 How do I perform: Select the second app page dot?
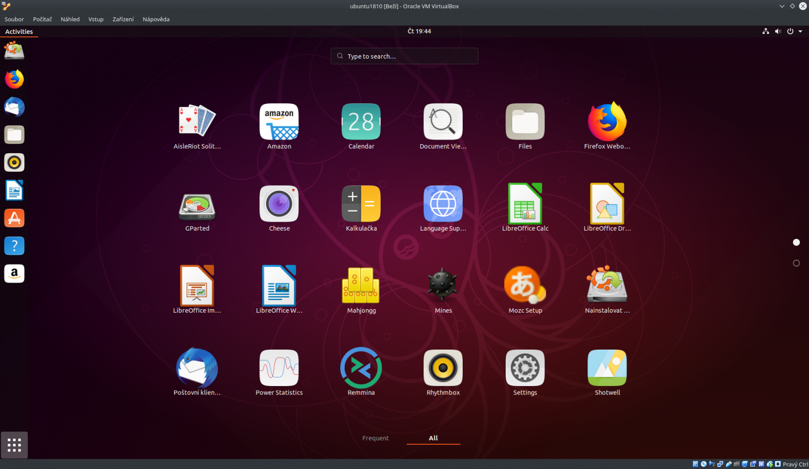(x=796, y=263)
